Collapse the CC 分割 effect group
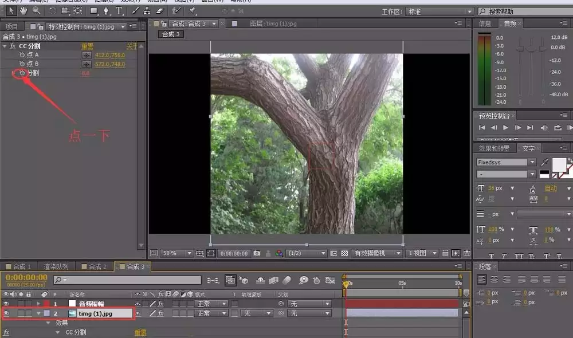The height and width of the screenshot is (338, 573). coord(5,46)
